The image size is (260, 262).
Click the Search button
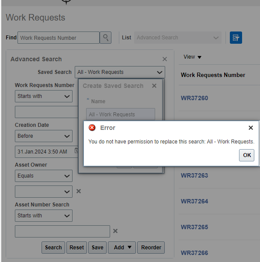point(53,248)
